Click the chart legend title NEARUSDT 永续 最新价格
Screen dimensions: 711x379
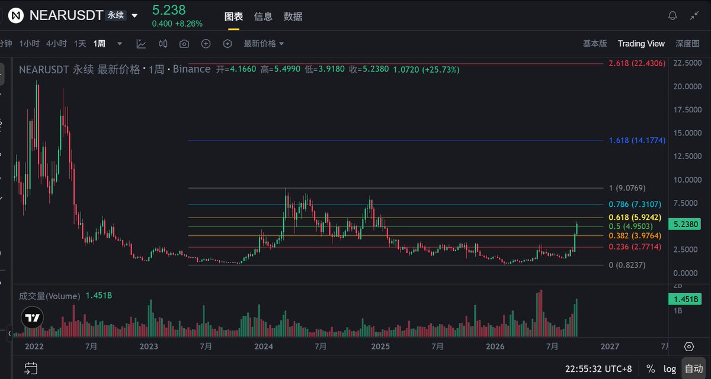coord(79,69)
